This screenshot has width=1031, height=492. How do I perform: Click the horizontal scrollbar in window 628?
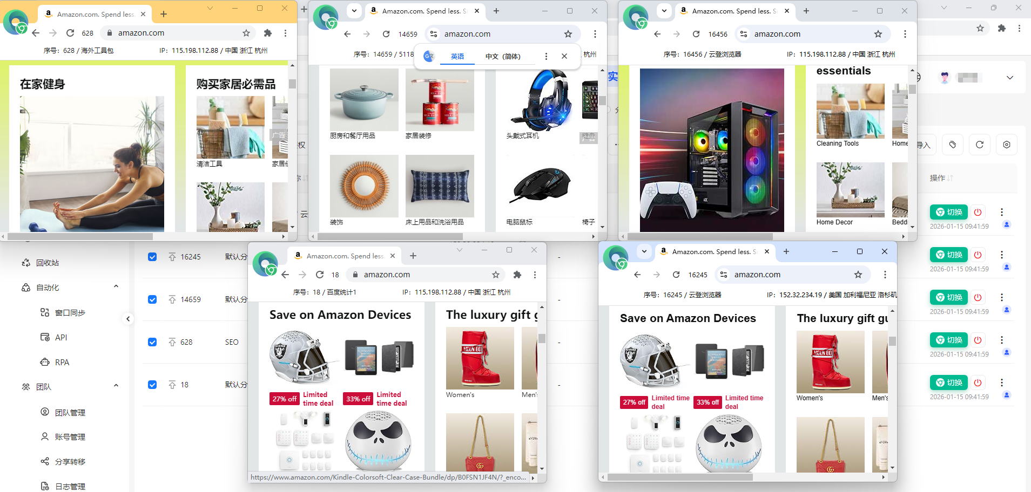point(81,236)
